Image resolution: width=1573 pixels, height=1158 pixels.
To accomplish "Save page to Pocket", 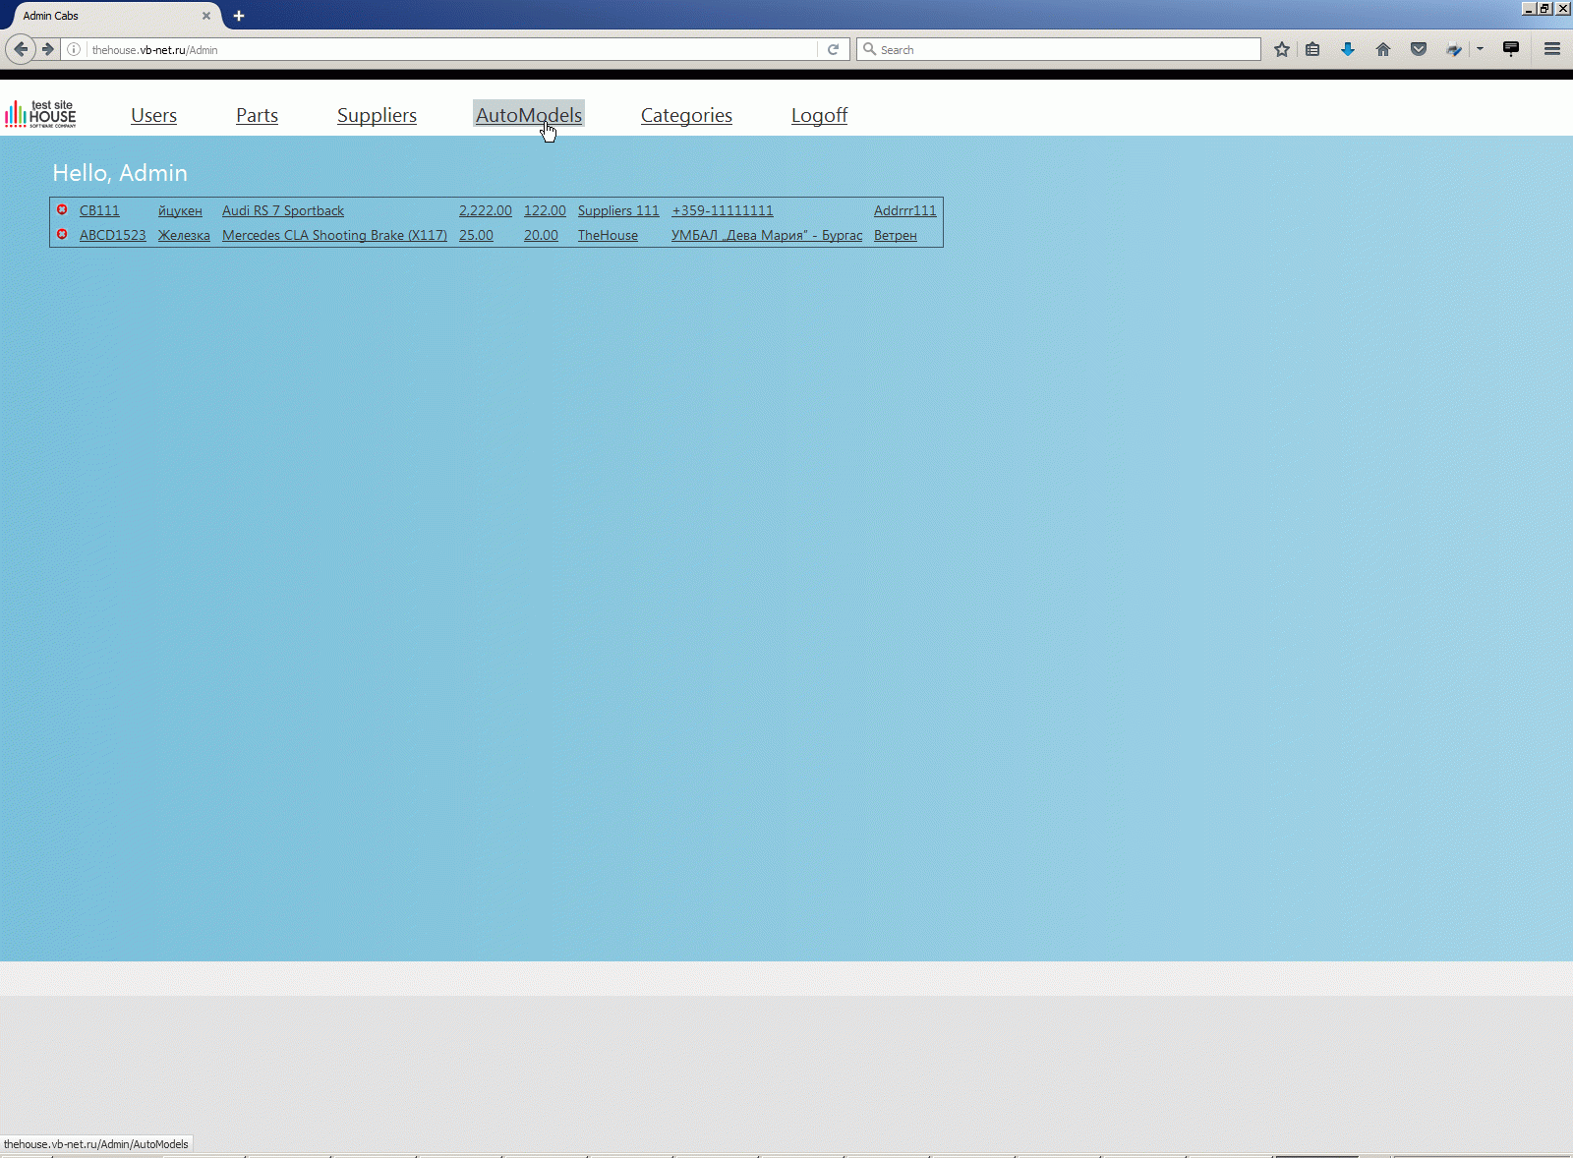I will click(1419, 49).
